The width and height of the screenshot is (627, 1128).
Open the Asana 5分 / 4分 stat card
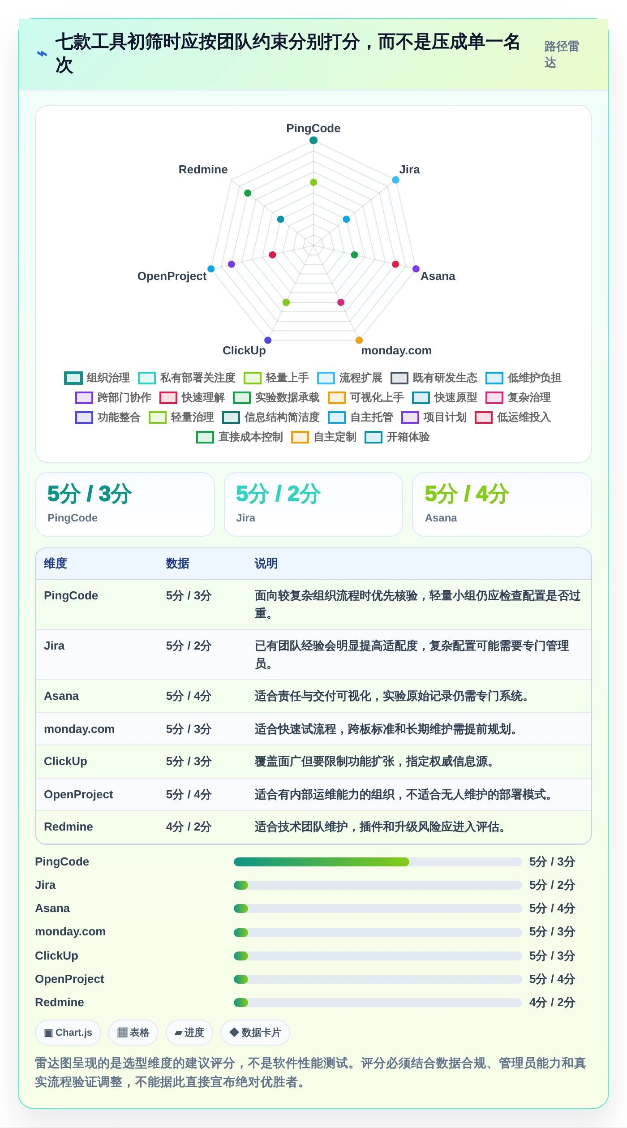(x=502, y=504)
